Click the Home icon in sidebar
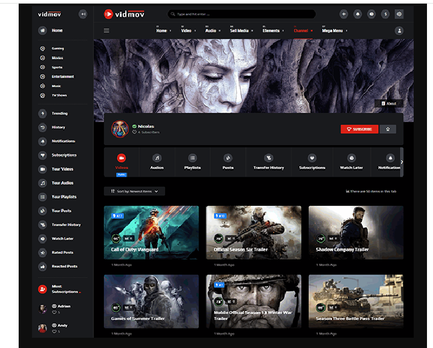The width and height of the screenshot is (433, 348). [x=43, y=30]
